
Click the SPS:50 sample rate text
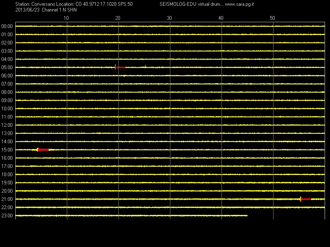pos(125,4)
